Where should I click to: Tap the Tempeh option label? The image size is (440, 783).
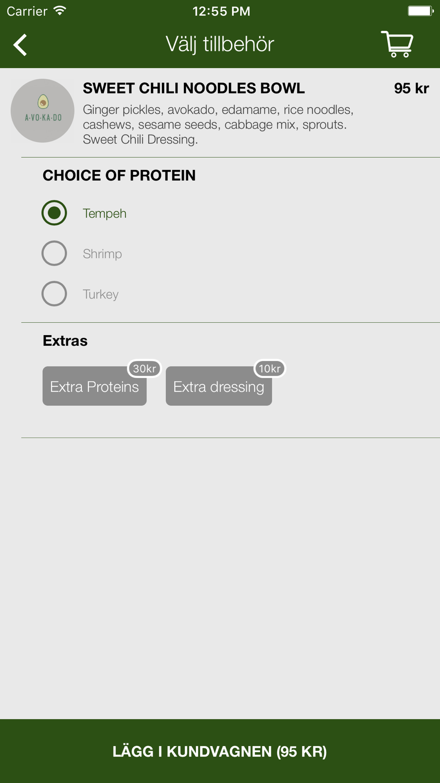[x=105, y=214]
